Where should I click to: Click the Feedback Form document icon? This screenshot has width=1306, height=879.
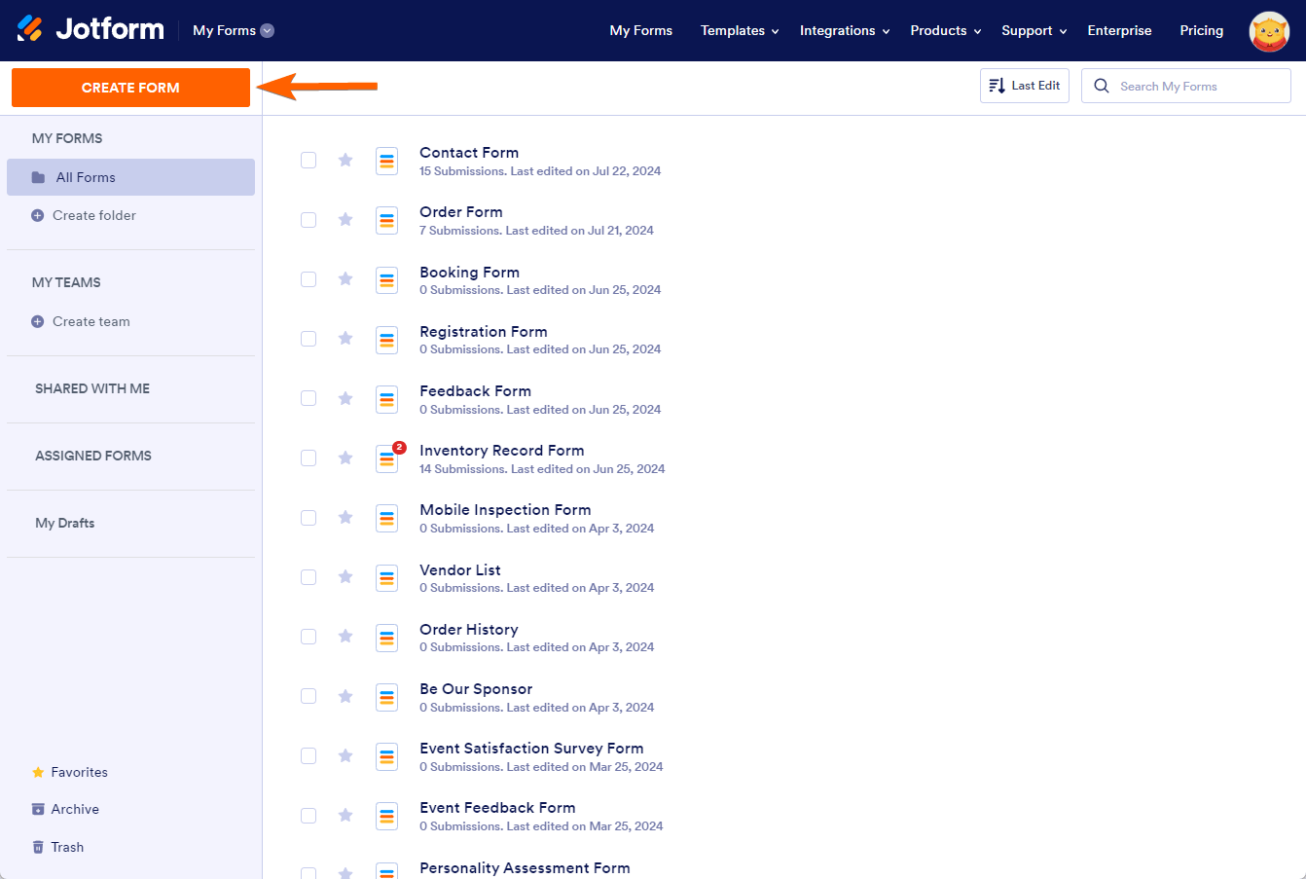click(387, 399)
